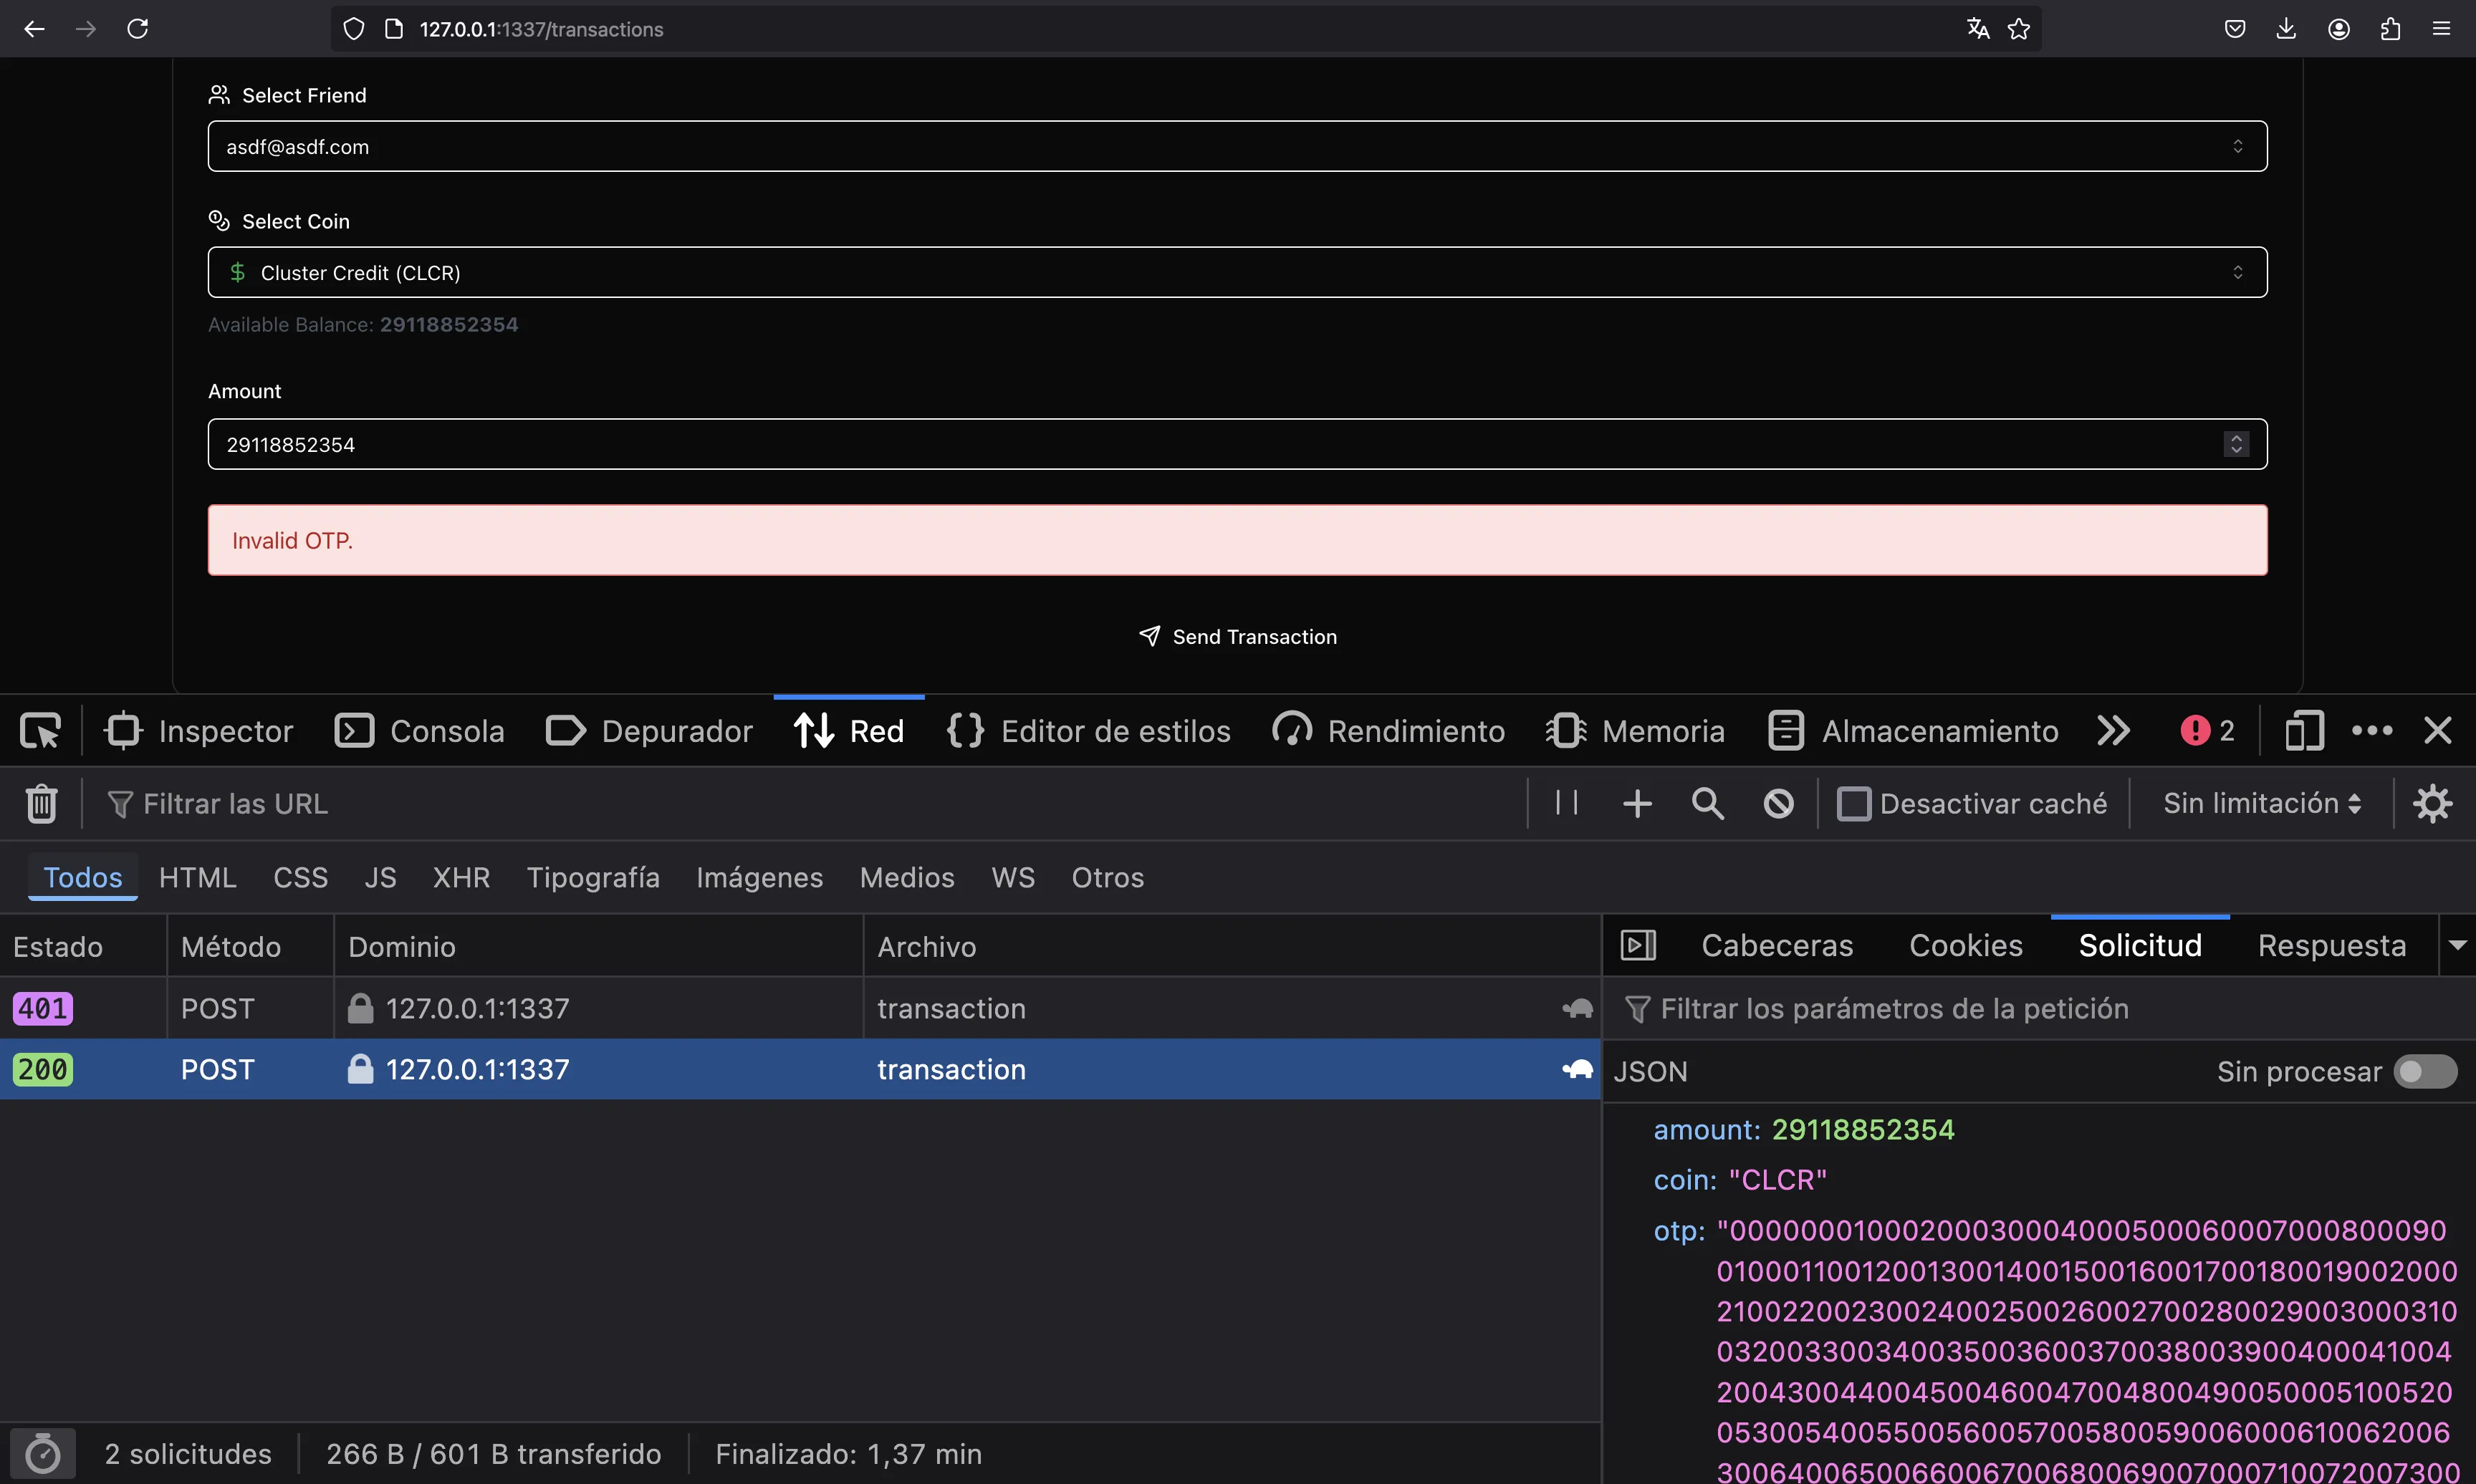Bookmark this page with the star icon
Image resolution: width=2476 pixels, height=1484 pixels.
(x=2019, y=29)
